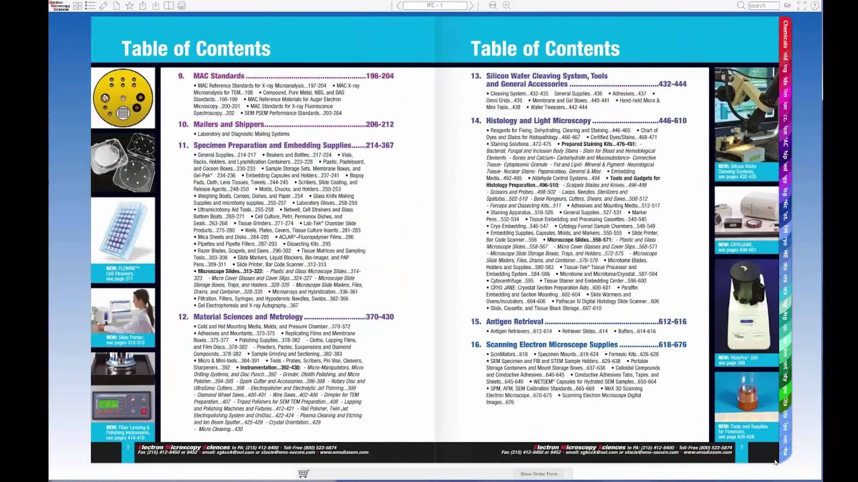858x482 pixels.
Task: Open Silicon Wafer Cleaving System section
Action: pyautogui.click(x=579, y=80)
